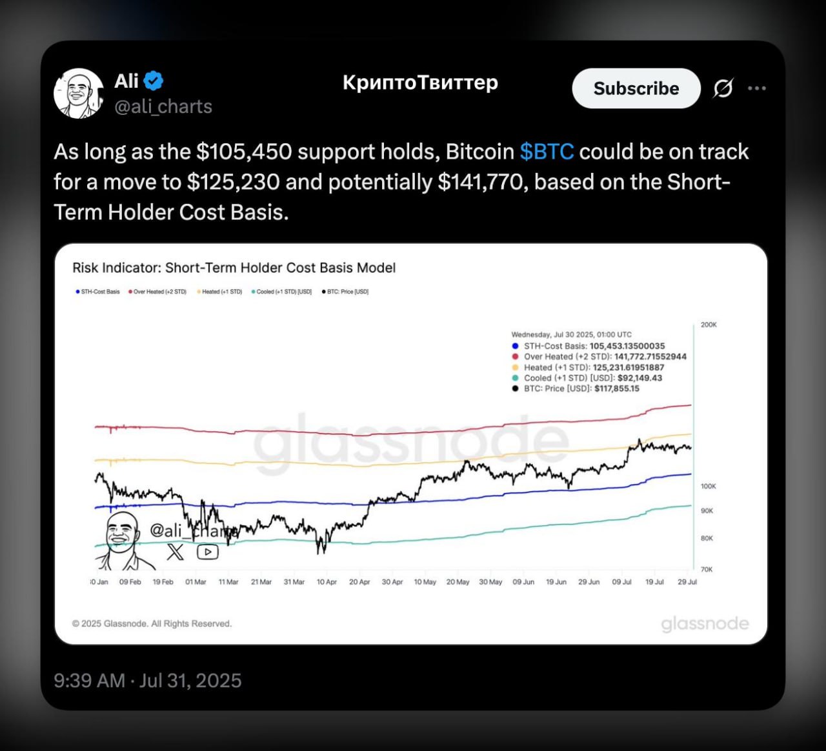Click the 29 Jul date axis marker
This screenshot has width=826, height=751.
(687, 582)
